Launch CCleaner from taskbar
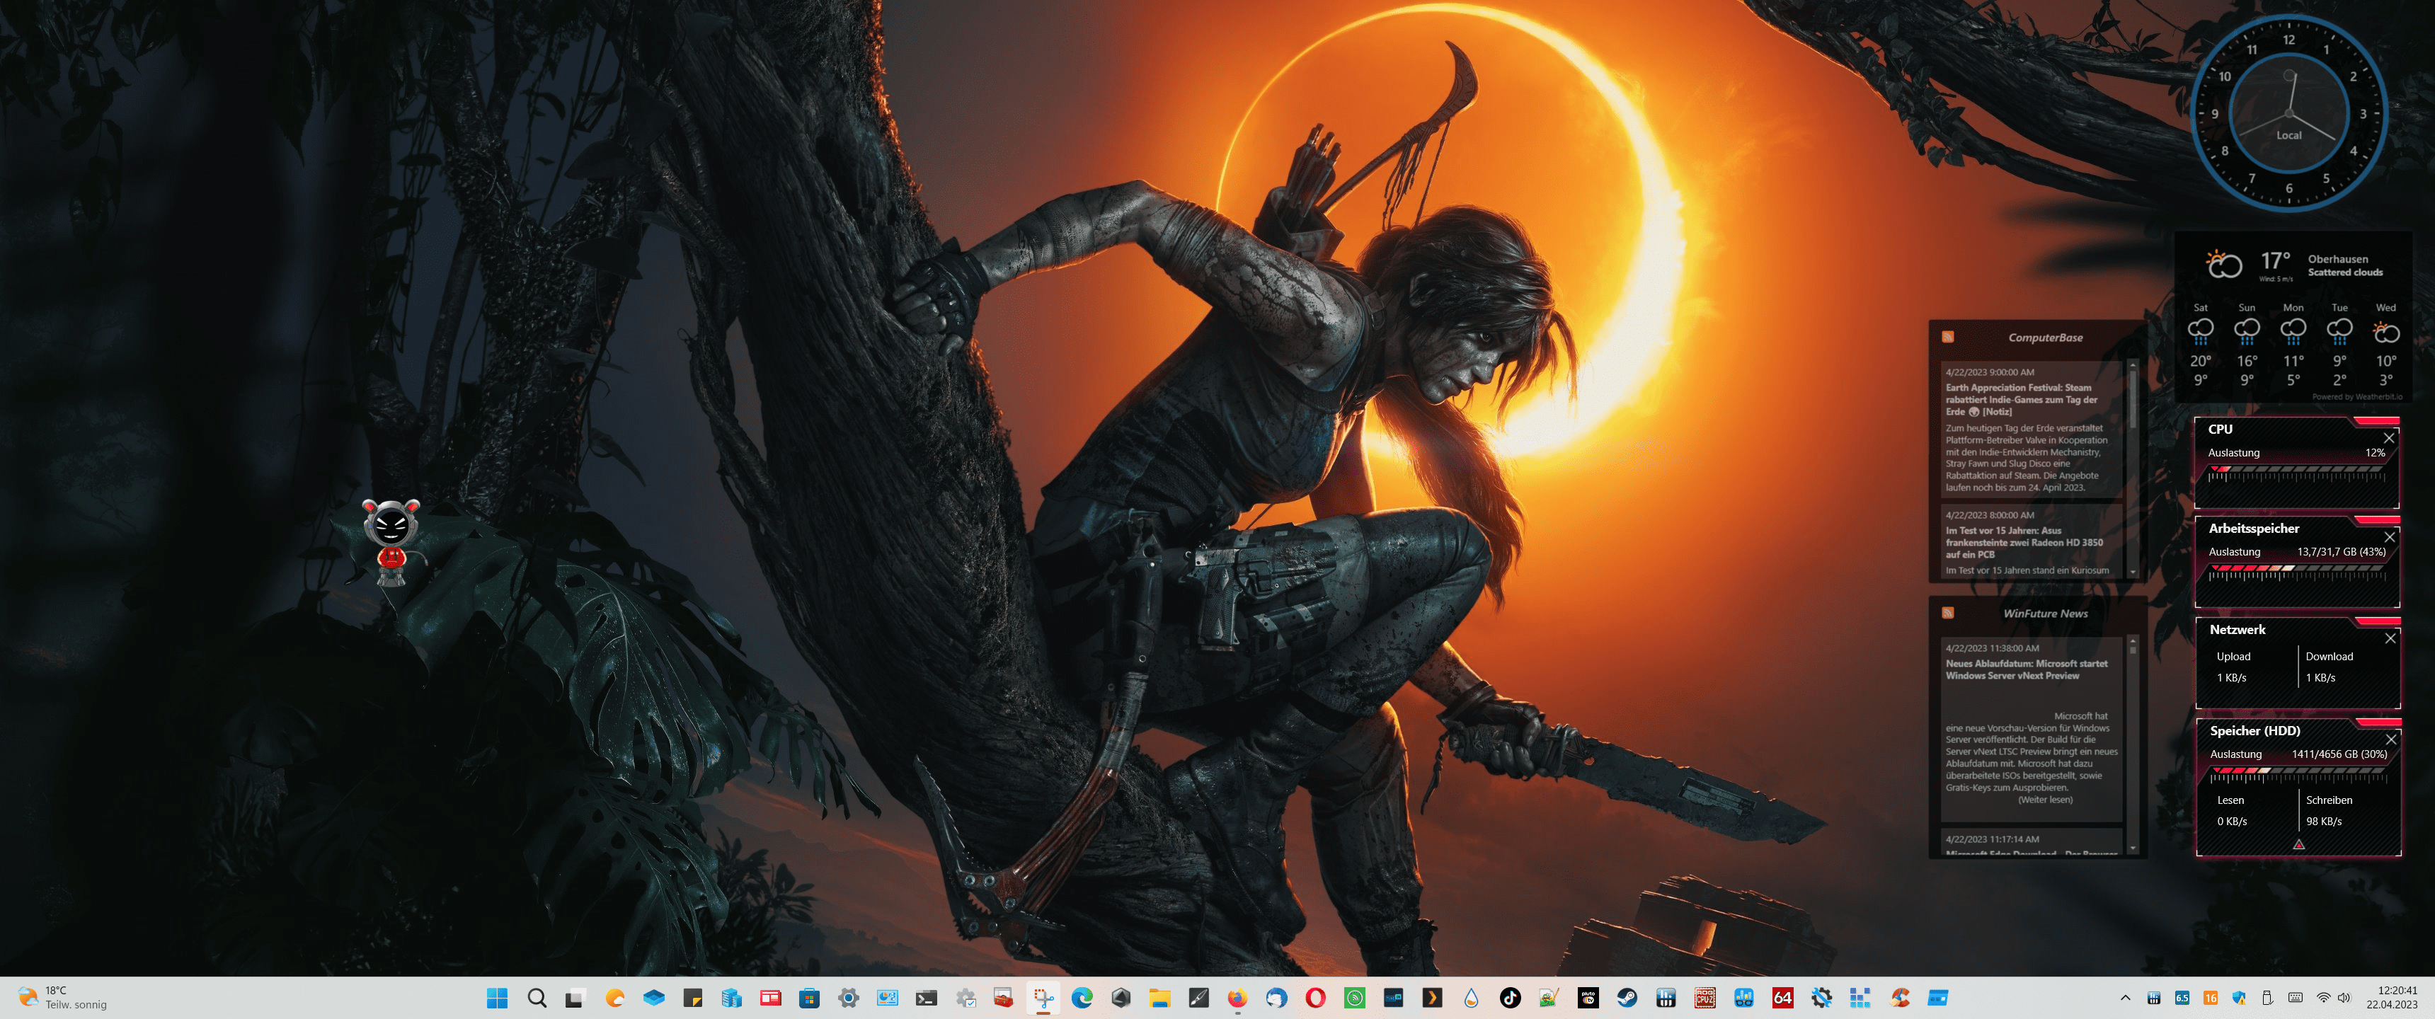Screen dimensions: 2435x1019 tap(1900, 998)
